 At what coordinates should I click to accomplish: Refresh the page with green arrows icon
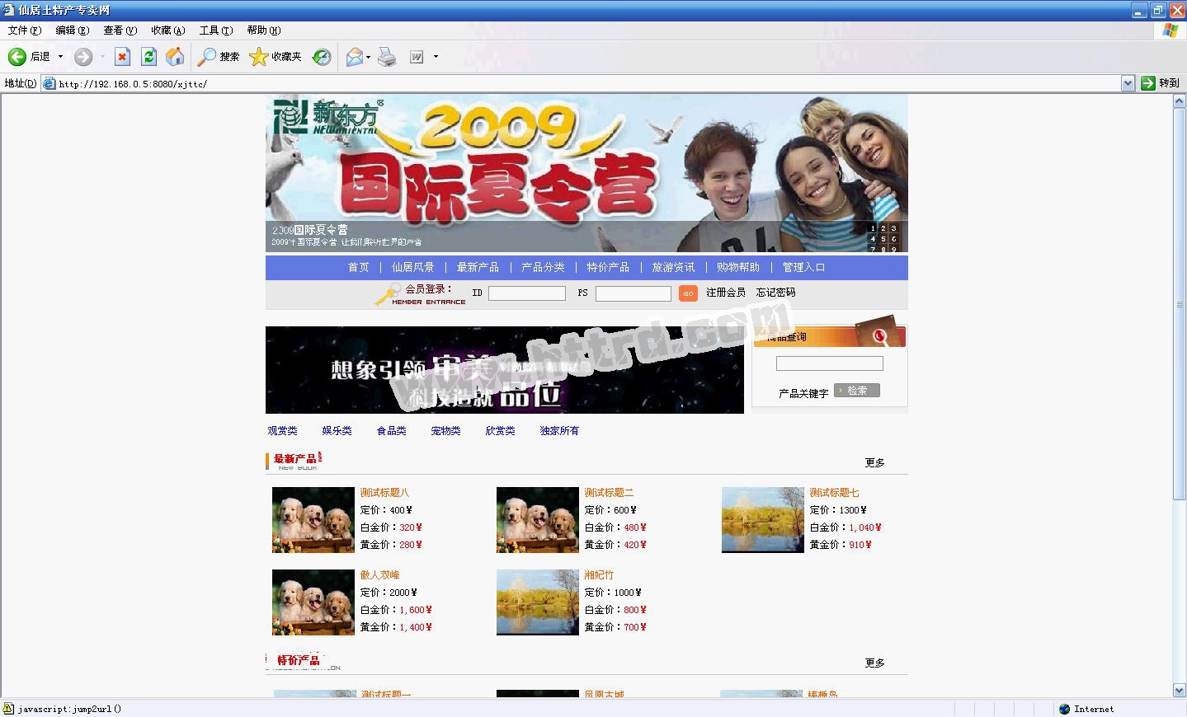148,56
